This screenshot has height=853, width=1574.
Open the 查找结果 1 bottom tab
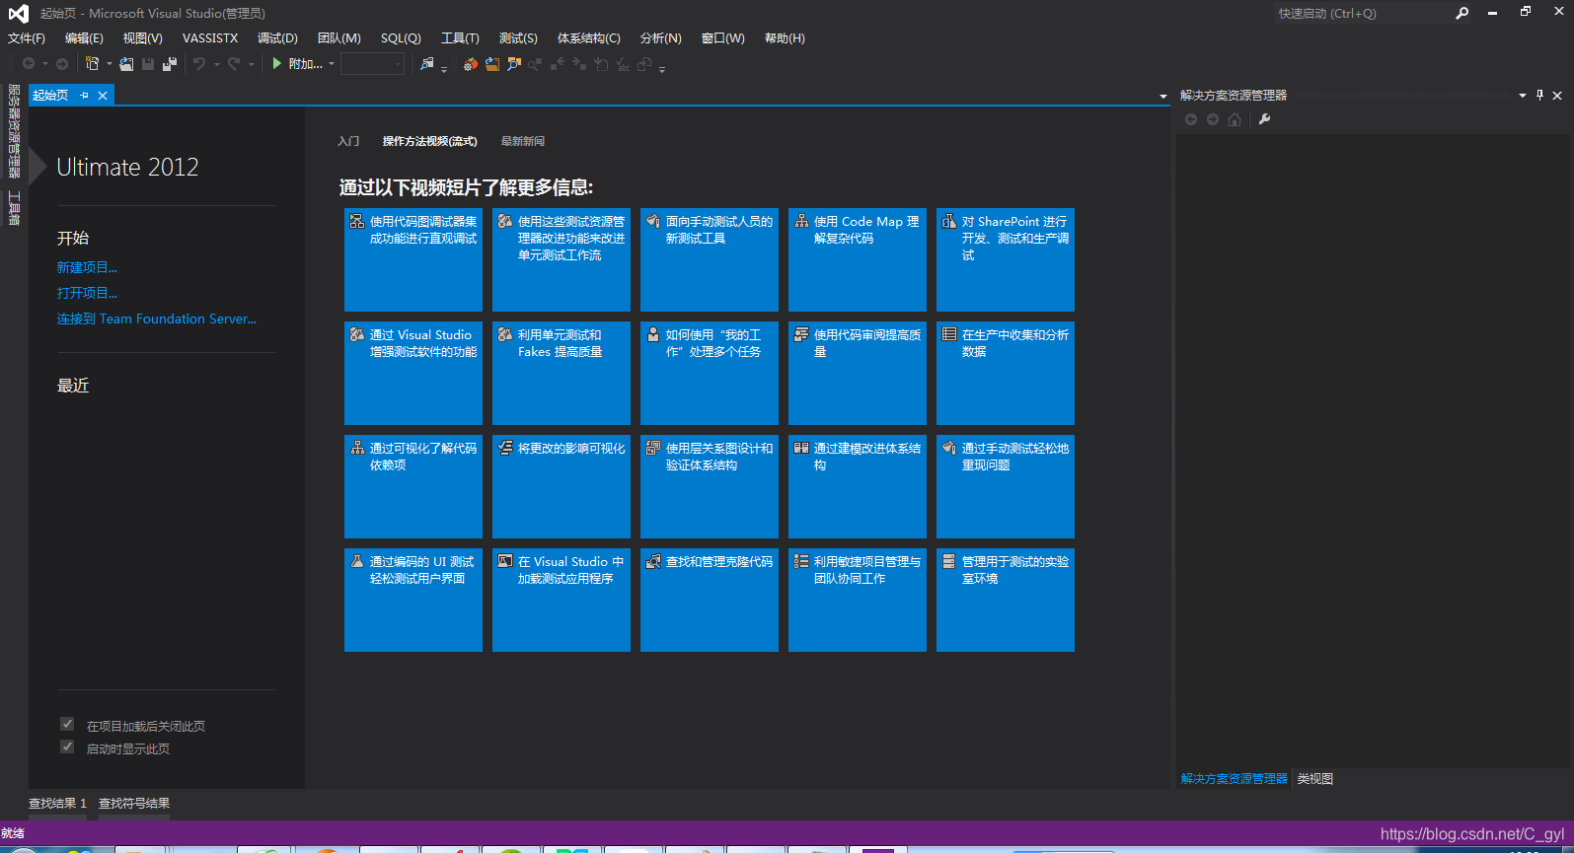57,804
